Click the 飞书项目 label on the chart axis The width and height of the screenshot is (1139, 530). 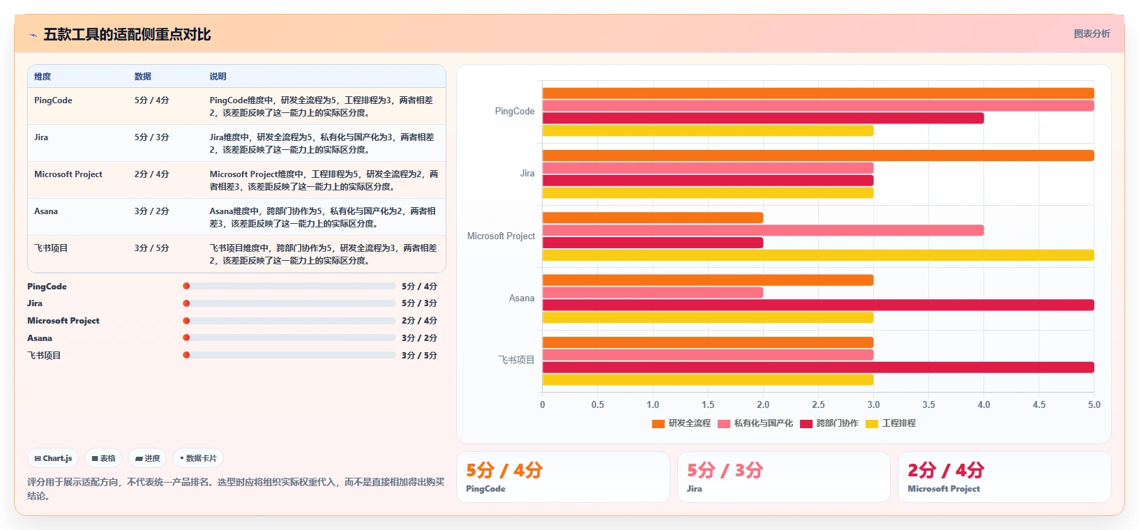pyautogui.click(x=516, y=361)
